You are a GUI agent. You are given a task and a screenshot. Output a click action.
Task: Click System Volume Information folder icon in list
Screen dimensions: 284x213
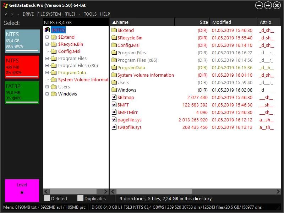(x=114, y=75)
